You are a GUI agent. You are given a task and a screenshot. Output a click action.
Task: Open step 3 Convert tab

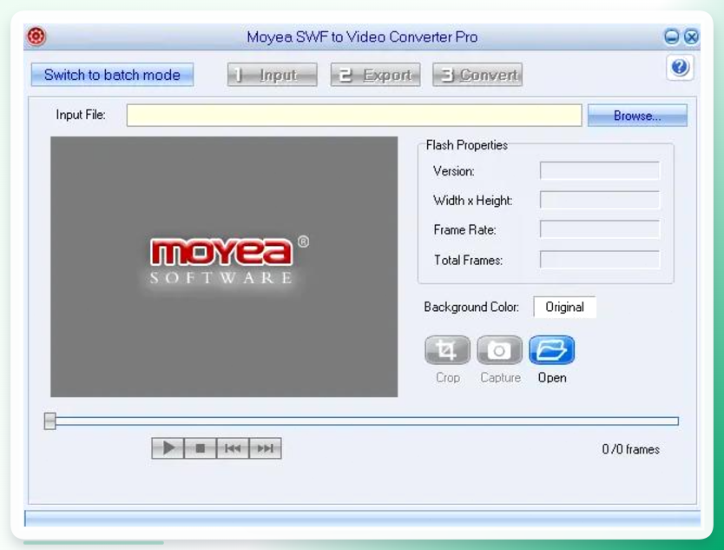tap(477, 75)
